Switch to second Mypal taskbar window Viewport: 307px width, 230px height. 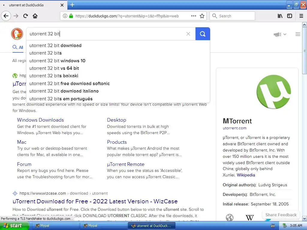pyautogui.click(x=103, y=226)
